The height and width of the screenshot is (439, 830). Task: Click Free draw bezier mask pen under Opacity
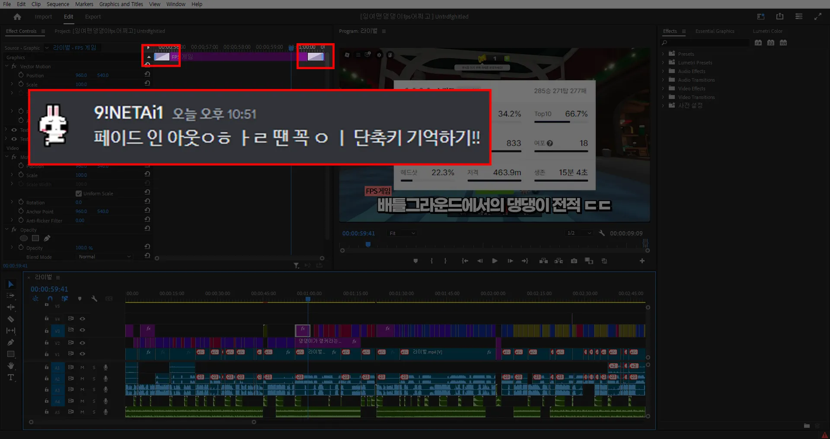(x=47, y=238)
